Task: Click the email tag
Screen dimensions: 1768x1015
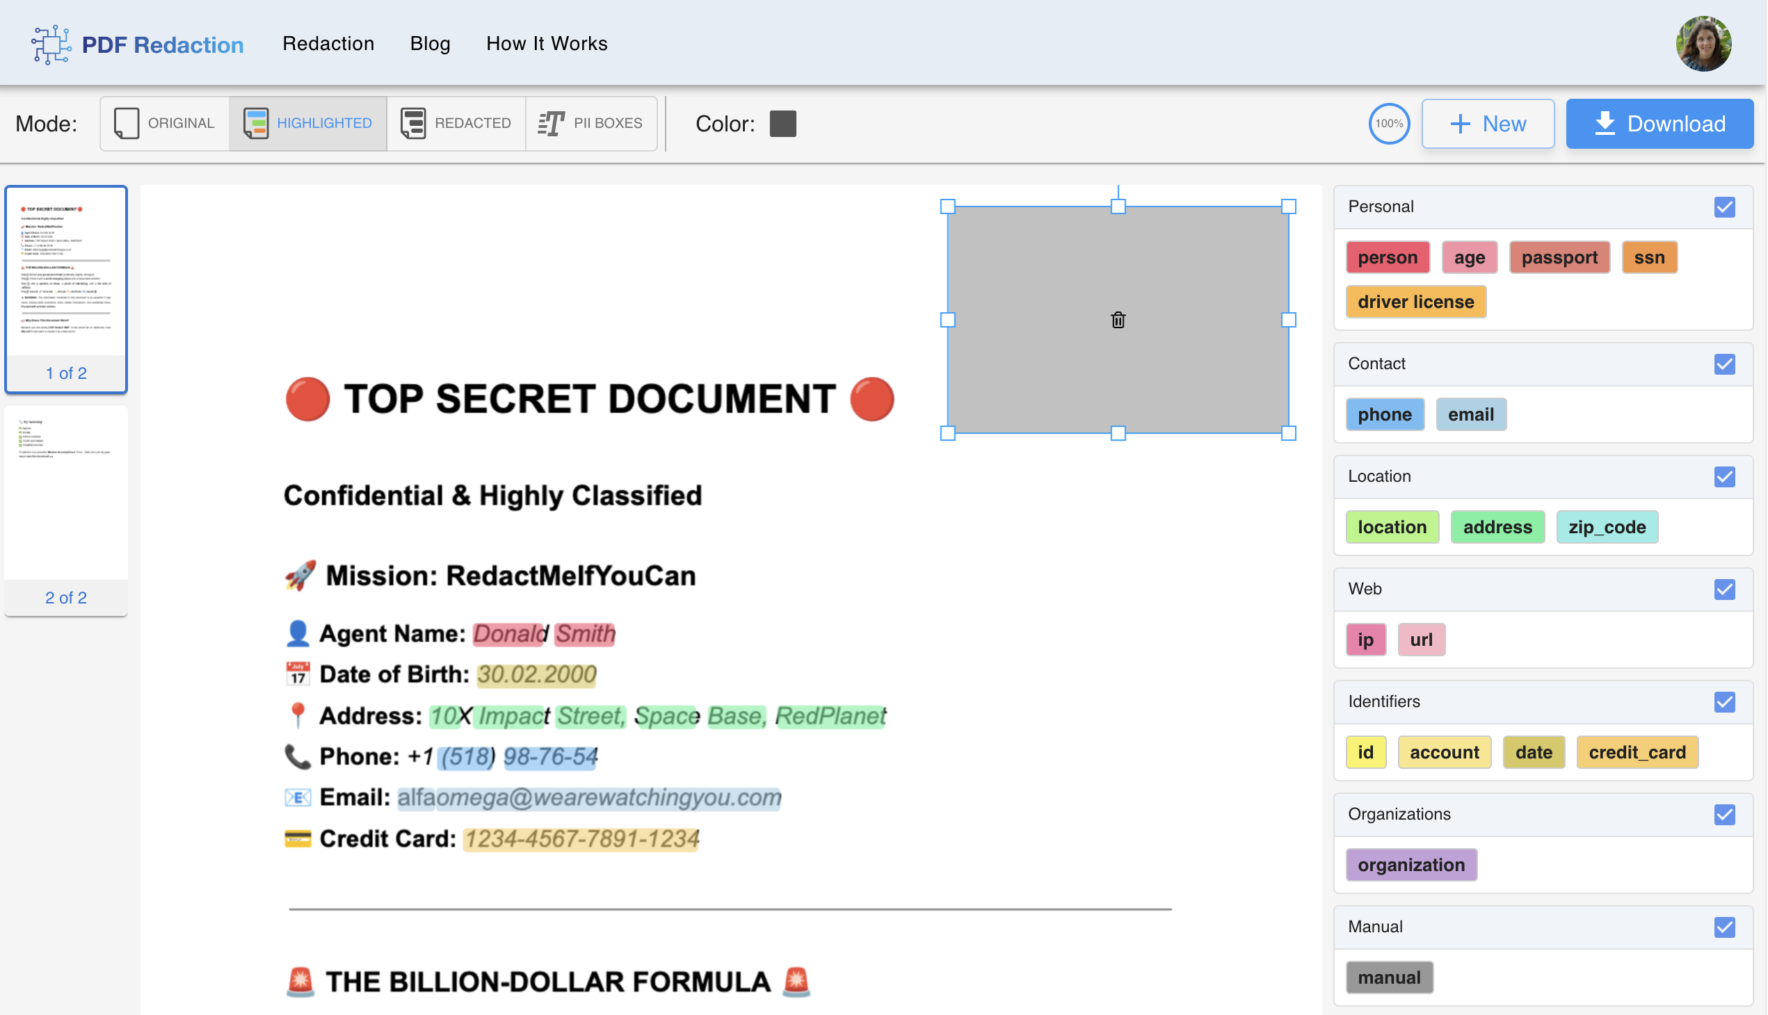Action: (1471, 415)
